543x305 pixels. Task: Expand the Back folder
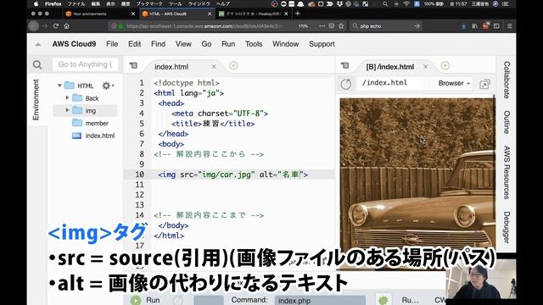click(x=67, y=98)
